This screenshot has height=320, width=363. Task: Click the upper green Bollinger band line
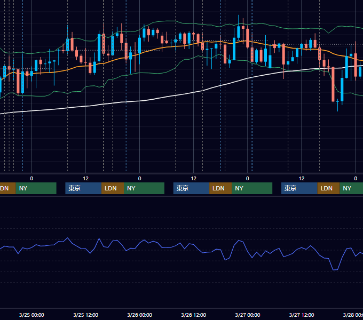(x=180, y=22)
